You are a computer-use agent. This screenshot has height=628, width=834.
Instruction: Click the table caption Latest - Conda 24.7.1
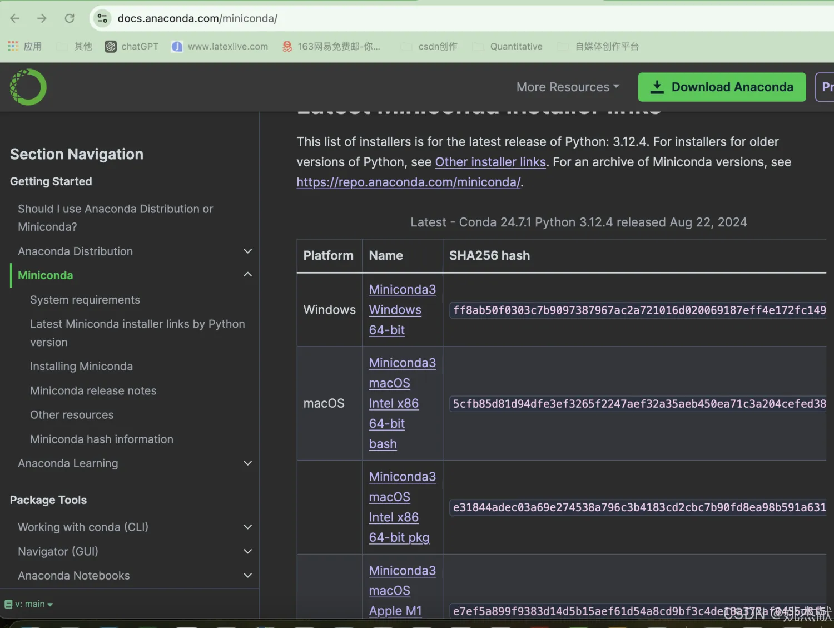(578, 222)
